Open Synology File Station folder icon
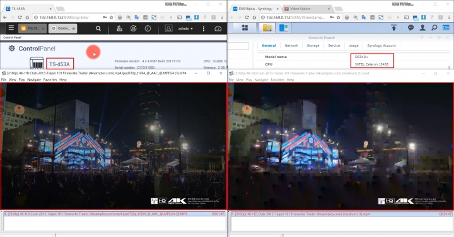The width and height of the screenshot is (454, 237). (267, 28)
